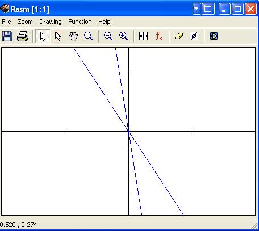Activate the hand pan tool
Image resolution: width=259 pixels, height=231 pixels.
[73, 36]
